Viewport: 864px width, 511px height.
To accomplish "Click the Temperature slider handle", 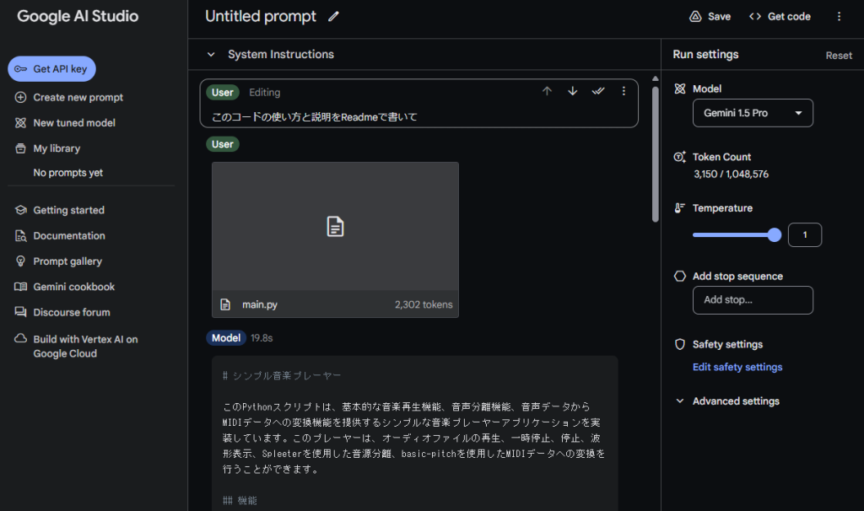I will click(775, 235).
